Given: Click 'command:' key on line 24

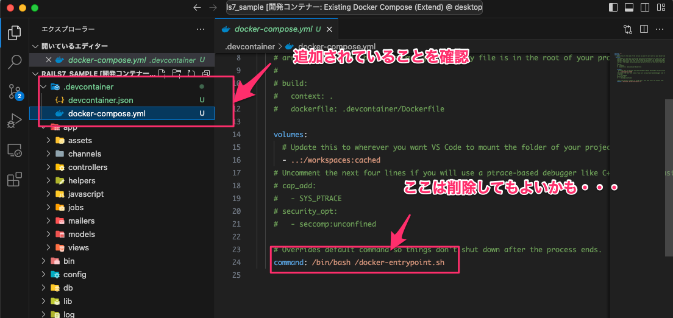Looking at the screenshot, I should (x=291, y=262).
